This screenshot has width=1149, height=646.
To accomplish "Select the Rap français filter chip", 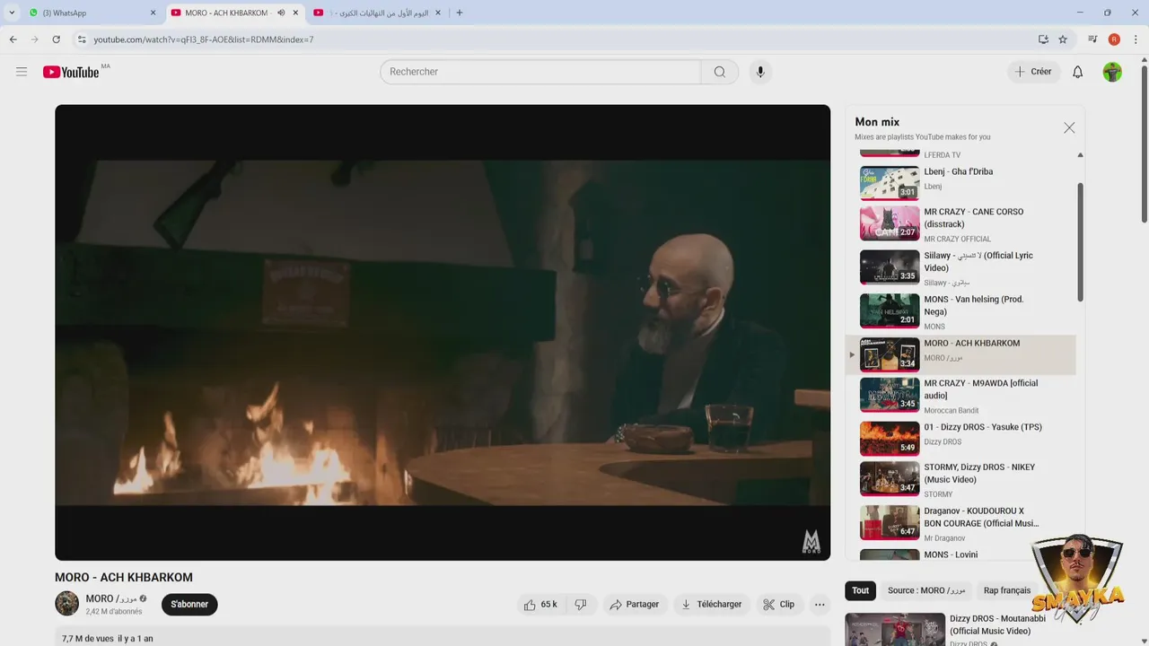I will pos(1007,590).
